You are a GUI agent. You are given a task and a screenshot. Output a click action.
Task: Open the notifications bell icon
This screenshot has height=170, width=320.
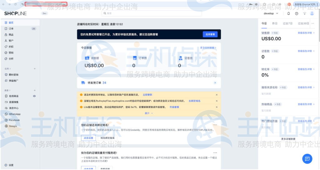(x=288, y=13)
